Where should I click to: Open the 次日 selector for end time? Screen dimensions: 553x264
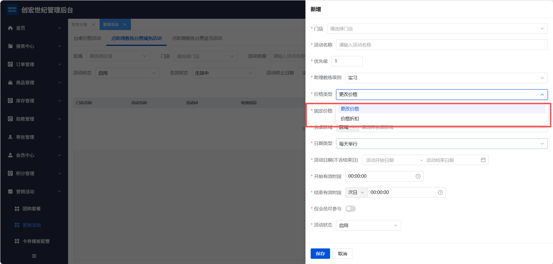(356, 192)
